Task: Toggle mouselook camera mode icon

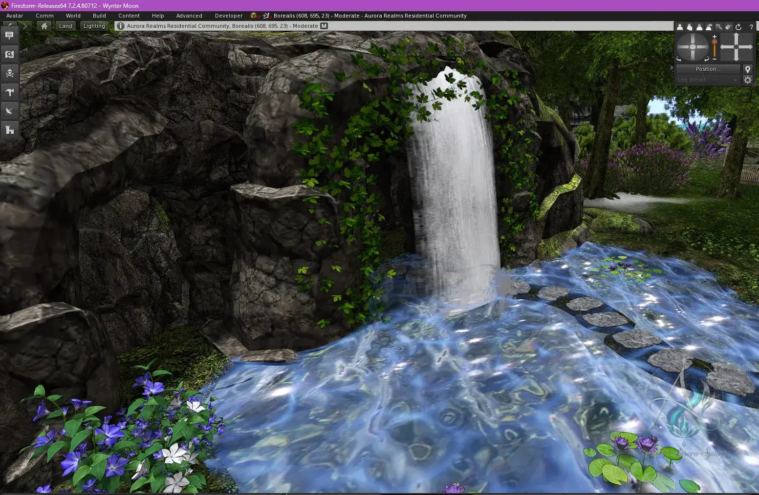Action: pyautogui.click(x=729, y=27)
